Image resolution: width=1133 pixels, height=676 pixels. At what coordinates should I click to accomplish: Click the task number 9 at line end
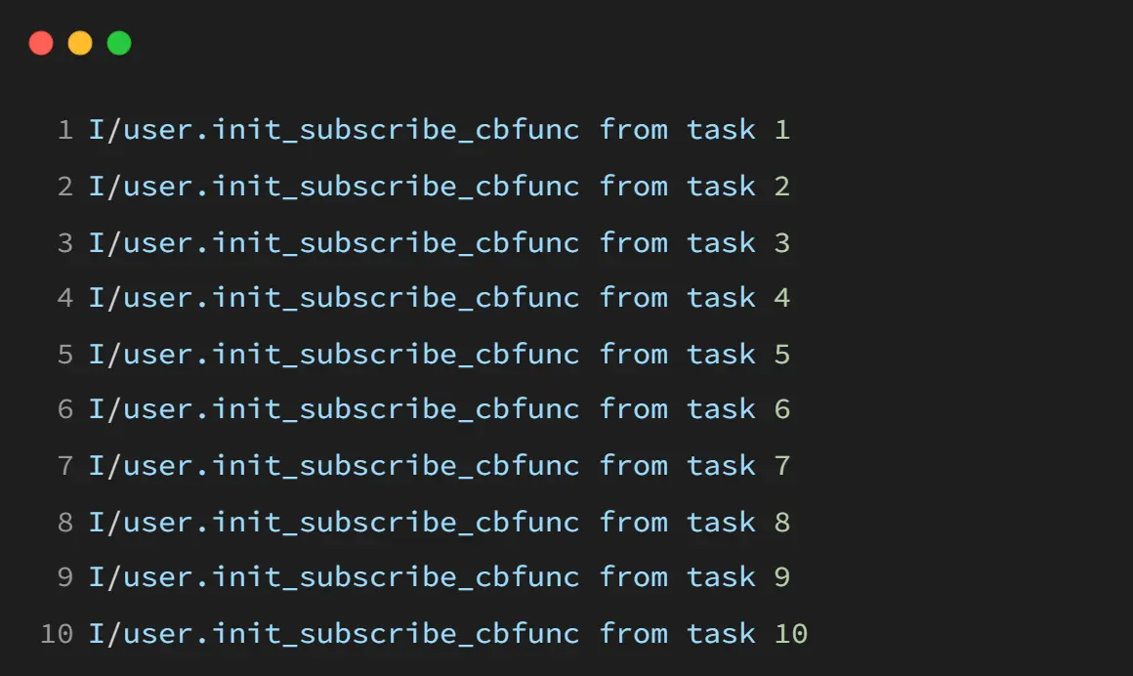point(782,577)
